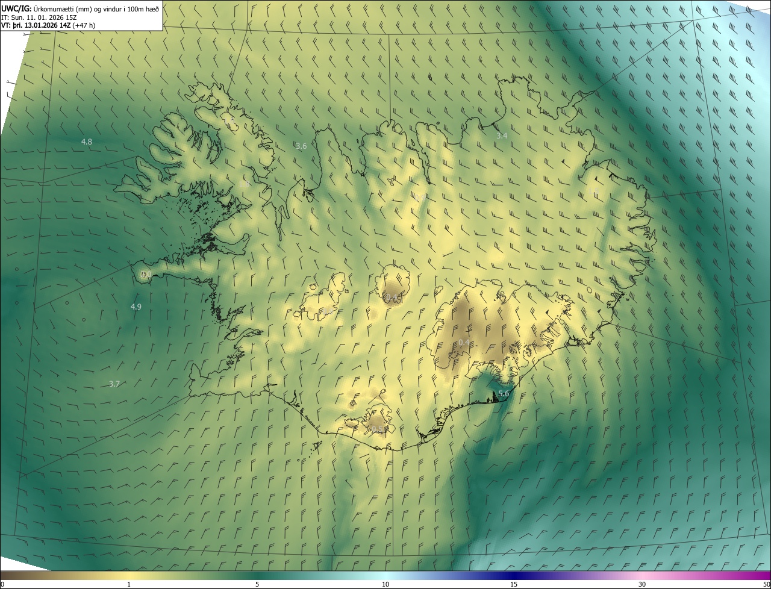Click the 4.9 value label west of Iceland
This screenshot has height=589, width=771.
coord(136,307)
